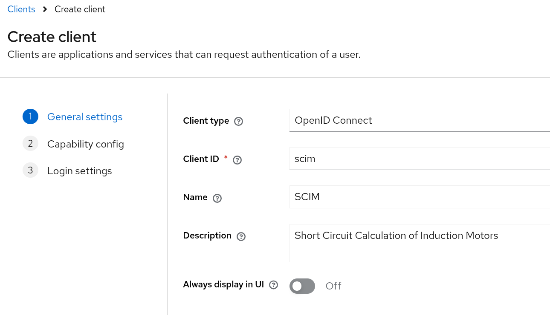The image size is (550, 315).
Task: Click the Always display in UI help icon
Action: (x=274, y=285)
